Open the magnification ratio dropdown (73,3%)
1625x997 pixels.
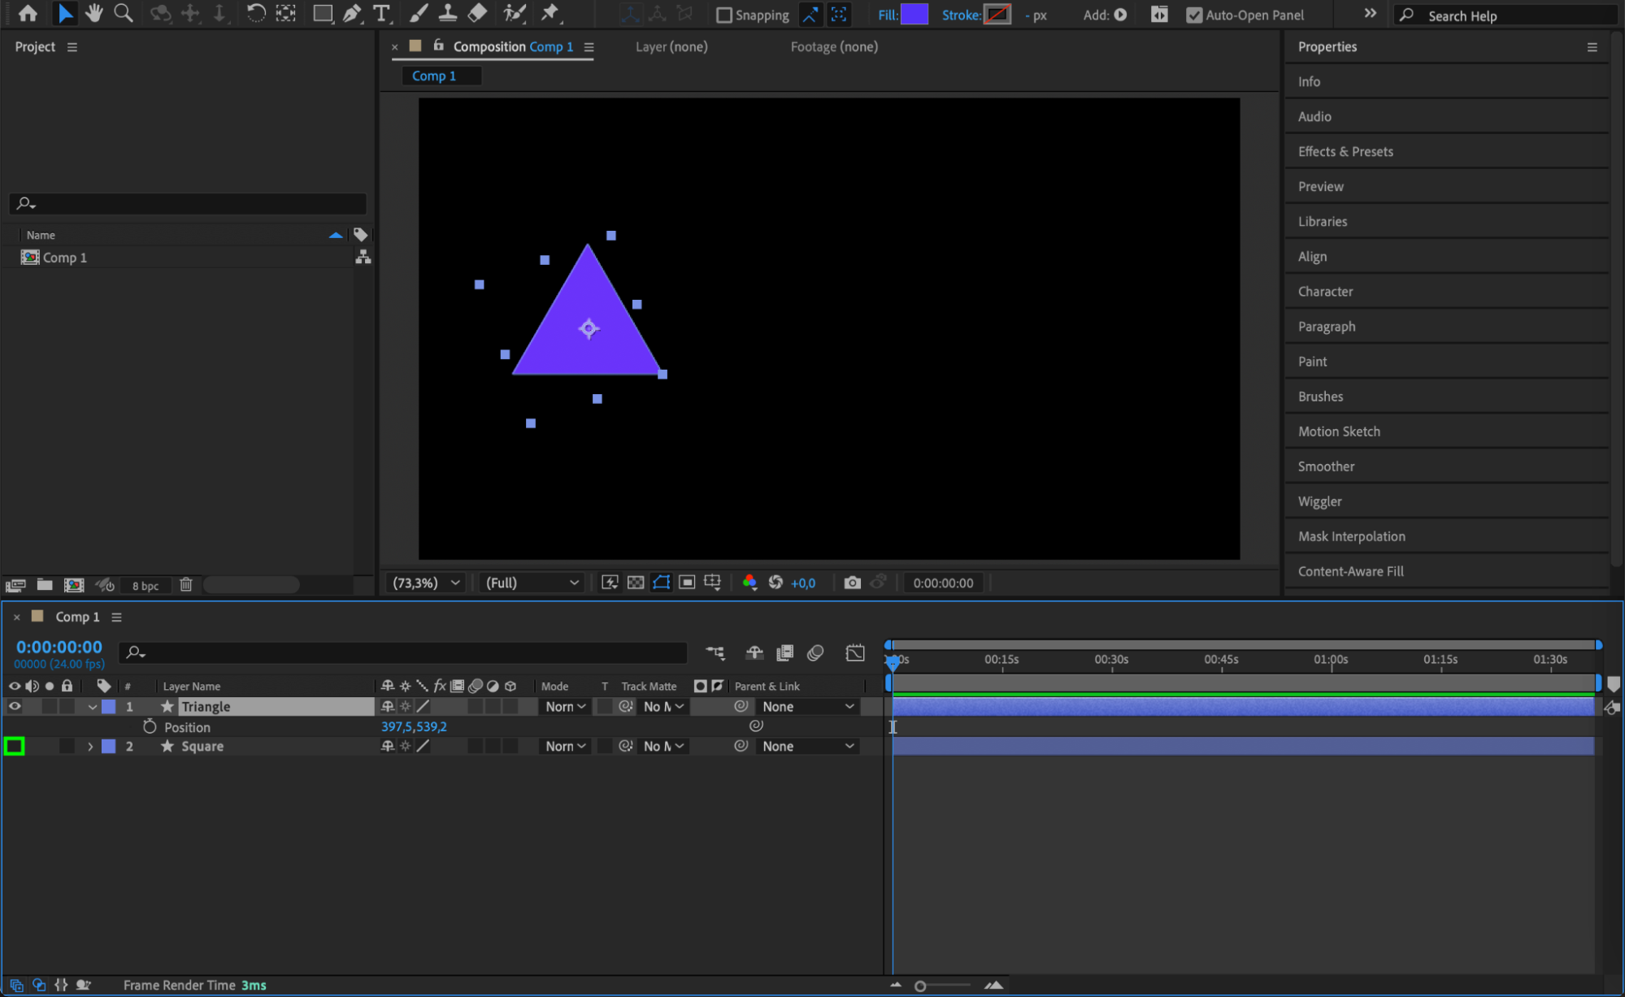point(426,583)
